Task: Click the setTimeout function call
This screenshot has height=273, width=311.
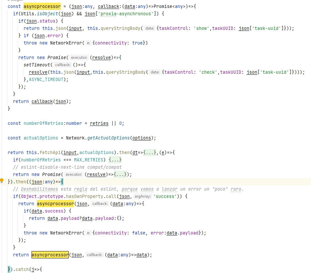Action: (37, 65)
